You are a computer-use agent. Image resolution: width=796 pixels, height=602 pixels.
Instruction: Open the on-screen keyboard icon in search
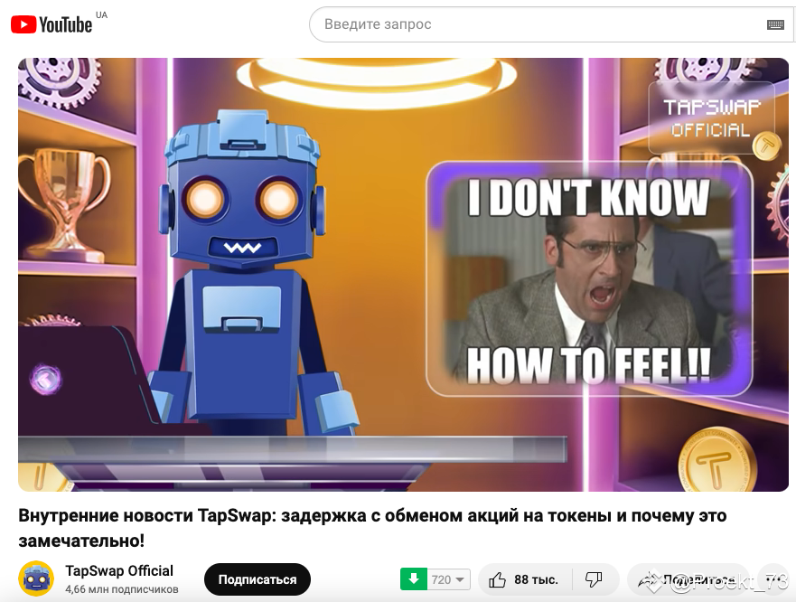(x=775, y=25)
